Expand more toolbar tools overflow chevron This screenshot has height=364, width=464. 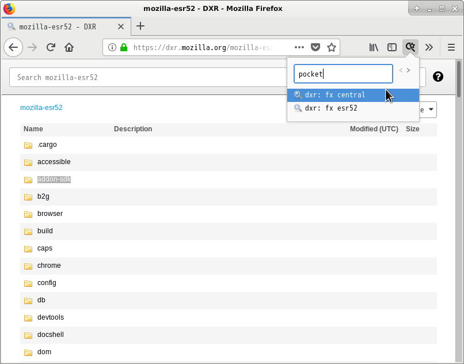click(x=429, y=47)
